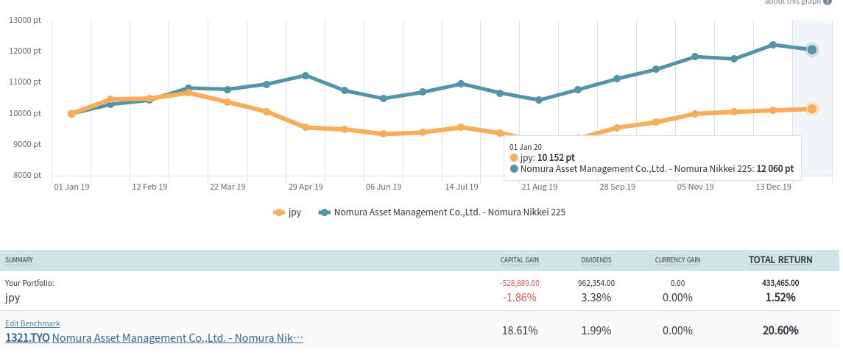Click the starting data point at 01 Jan 19

click(x=71, y=114)
